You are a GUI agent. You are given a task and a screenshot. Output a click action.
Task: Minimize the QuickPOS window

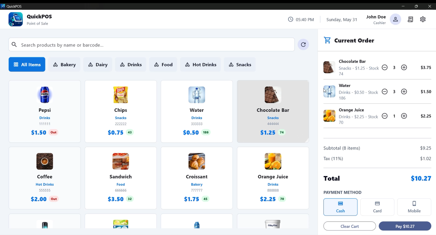[403, 6]
